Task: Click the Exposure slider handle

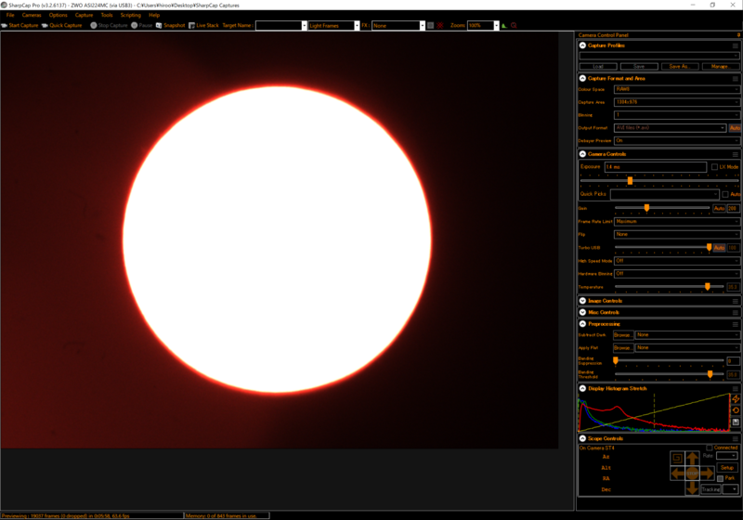Action: coord(630,180)
